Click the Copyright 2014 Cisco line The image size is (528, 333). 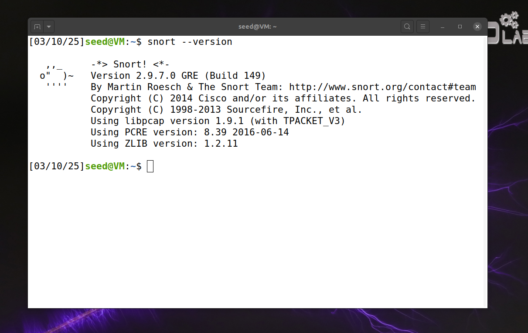283,98
